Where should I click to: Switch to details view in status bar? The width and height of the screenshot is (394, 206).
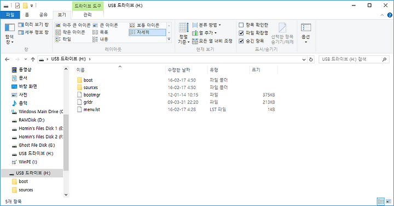[x=381, y=202]
